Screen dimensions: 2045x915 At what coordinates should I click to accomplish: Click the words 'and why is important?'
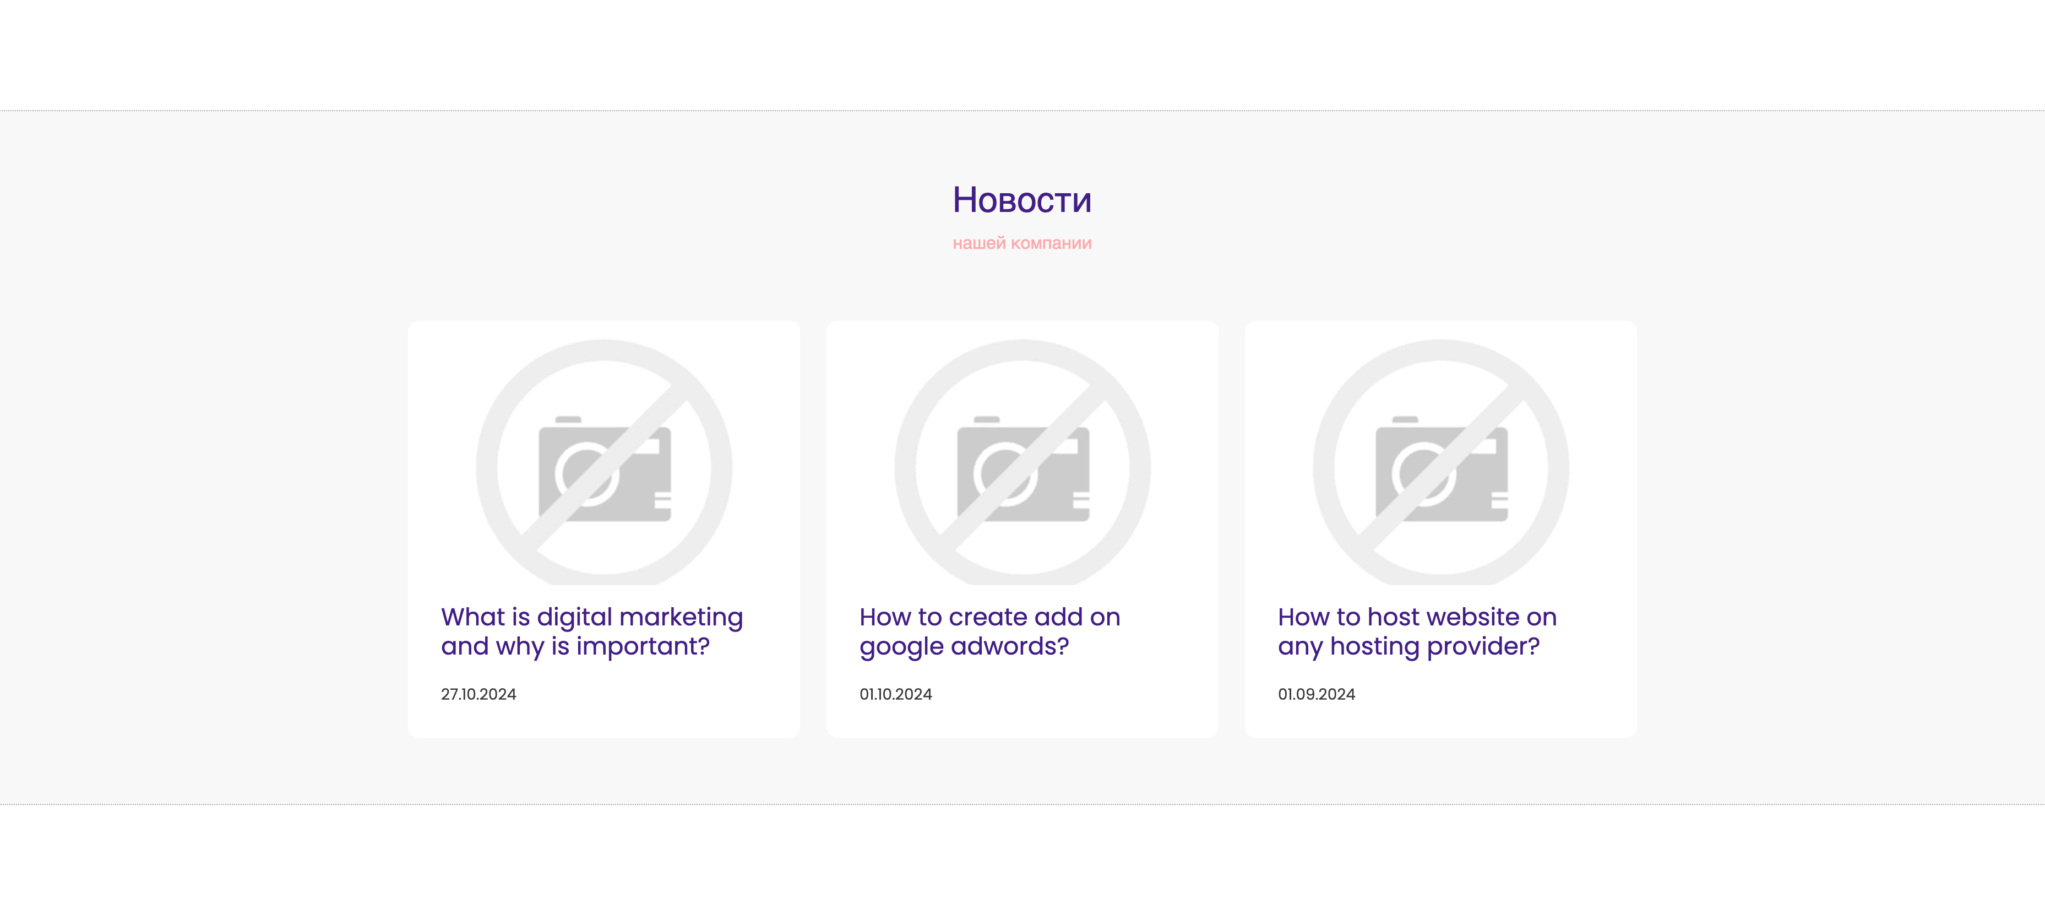(x=575, y=647)
